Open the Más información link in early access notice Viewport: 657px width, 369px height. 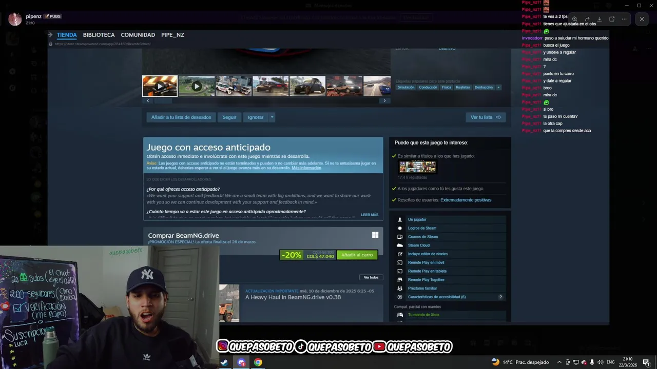coord(306,168)
